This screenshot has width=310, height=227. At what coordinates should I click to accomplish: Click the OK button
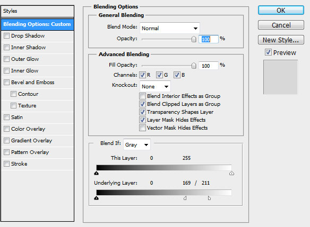pyautogui.click(x=281, y=10)
